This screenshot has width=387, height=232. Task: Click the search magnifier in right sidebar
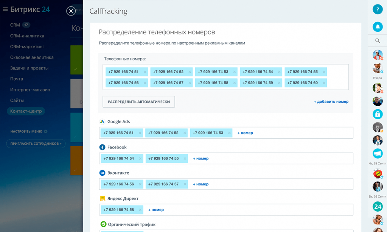(x=378, y=41)
